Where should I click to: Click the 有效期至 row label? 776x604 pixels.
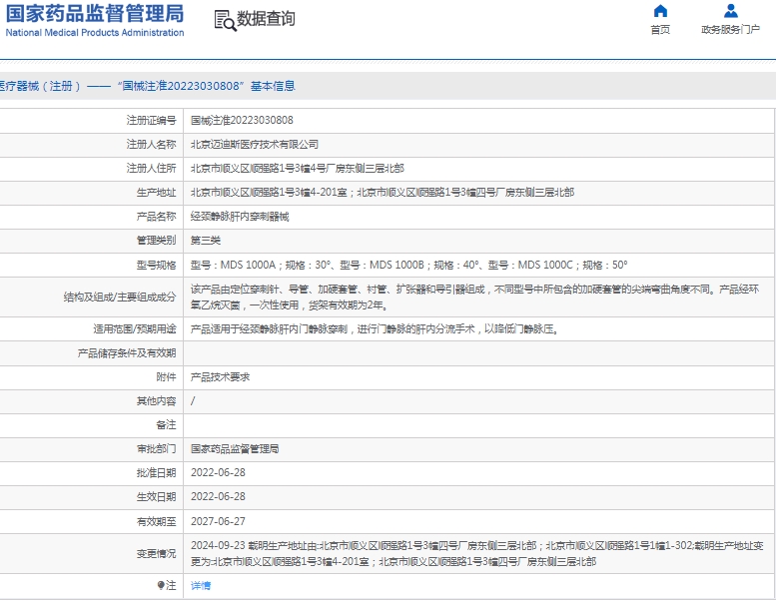(x=156, y=521)
